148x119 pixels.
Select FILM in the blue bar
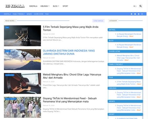click(47, 14)
